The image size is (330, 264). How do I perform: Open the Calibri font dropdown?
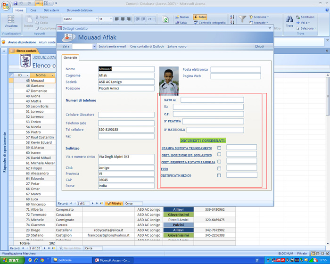[x=97, y=19]
